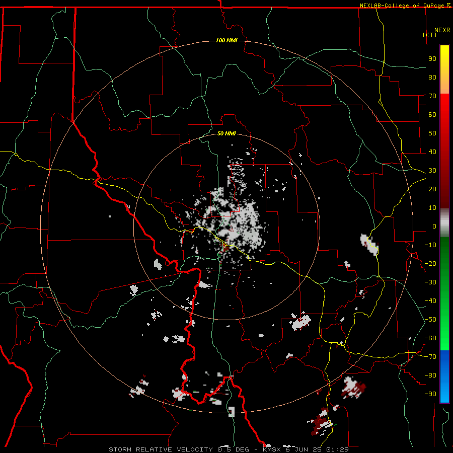Click the KMSX radar site identifier

click(272, 449)
